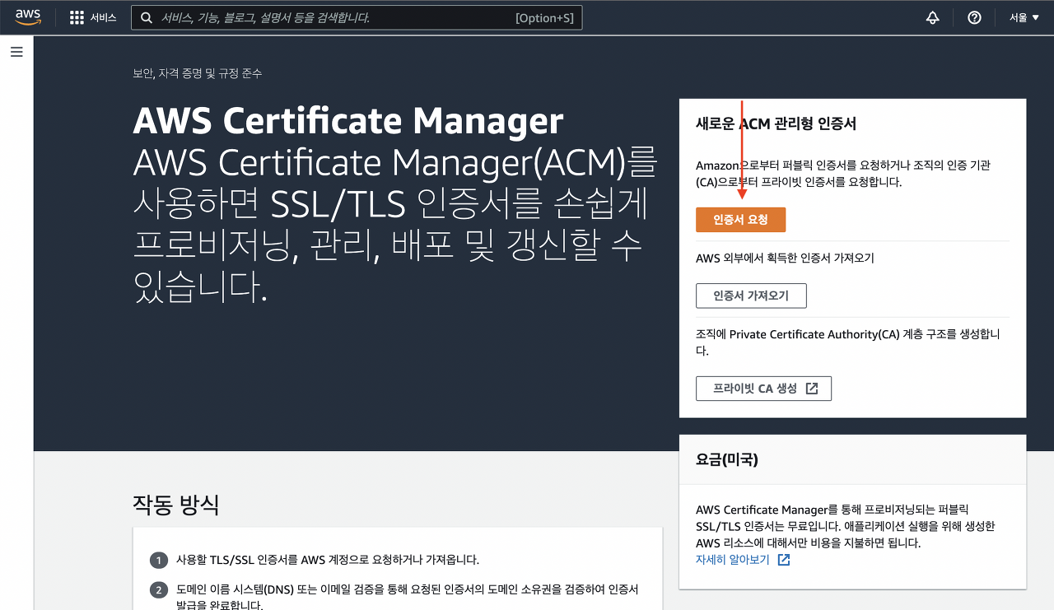Click the 인증서 요청 button

740,220
